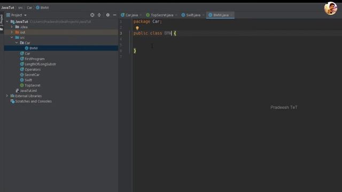The image size is (342, 192).
Task: Toggle the Project side tool window button
Action: click(2, 22)
